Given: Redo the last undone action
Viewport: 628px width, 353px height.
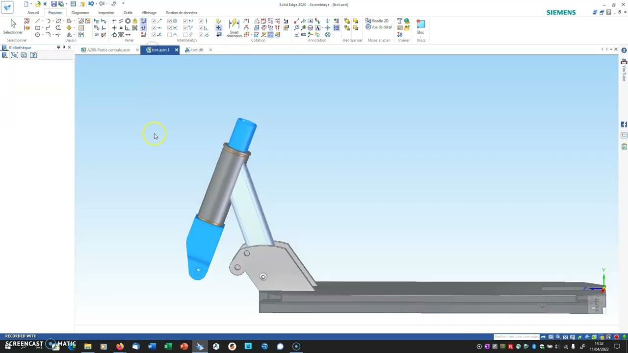Looking at the screenshot, I should pyautogui.click(x=102, y=4).
